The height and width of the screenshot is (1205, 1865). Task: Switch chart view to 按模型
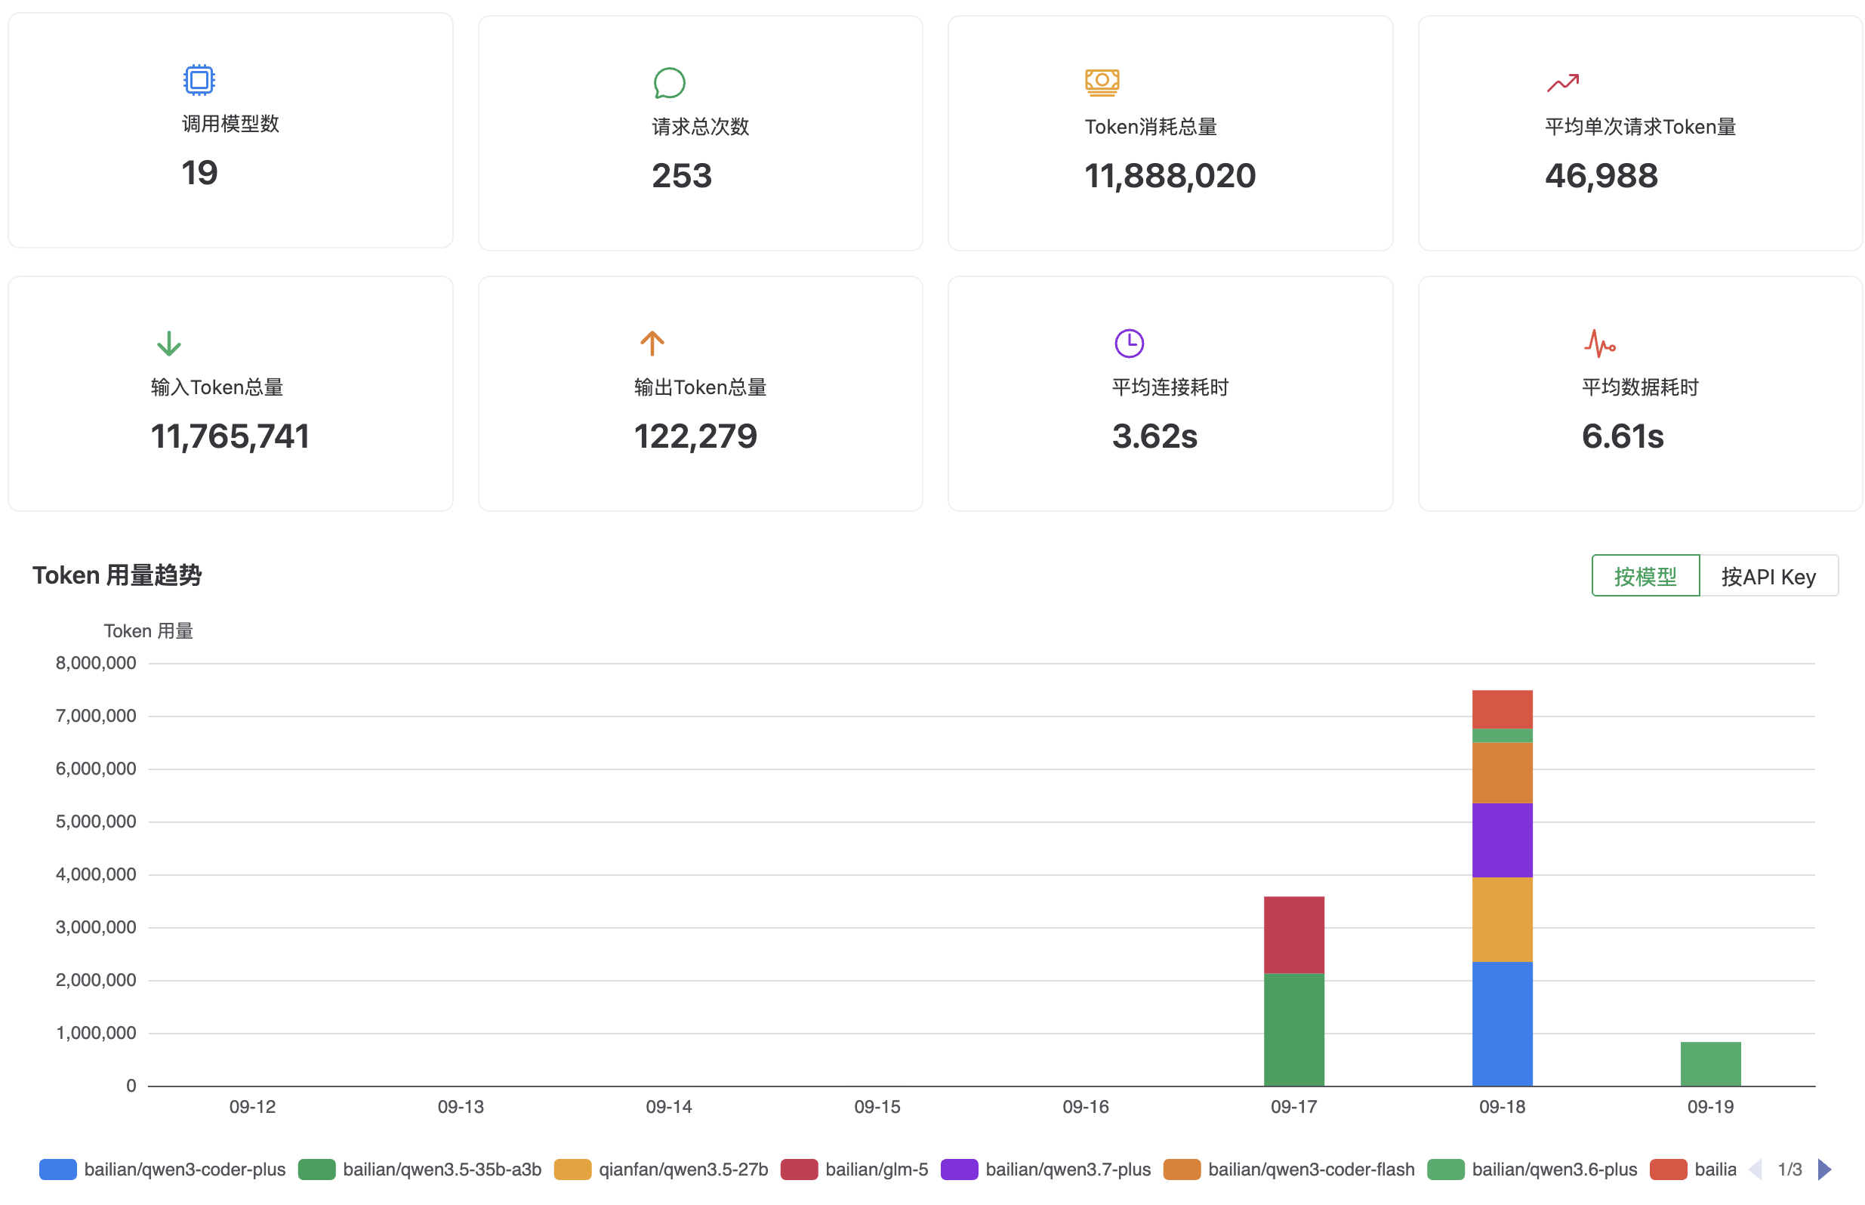pyautogui.click(x=1645, y=576)
